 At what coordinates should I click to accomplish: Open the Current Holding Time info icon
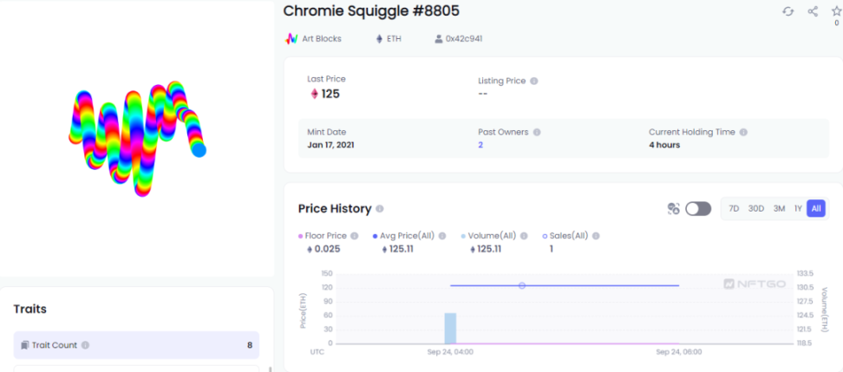click(743, 132)
